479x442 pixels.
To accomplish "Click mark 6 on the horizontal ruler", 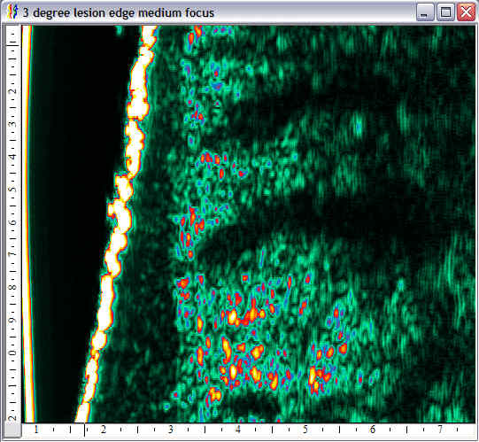I will pos(373,430).
